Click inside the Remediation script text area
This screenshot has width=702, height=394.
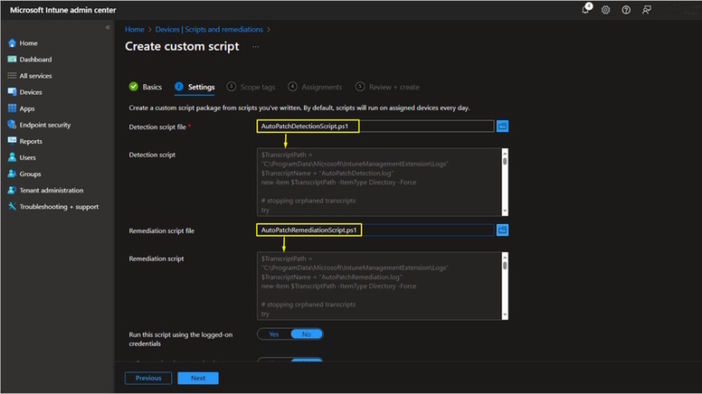tap(379, 286)
